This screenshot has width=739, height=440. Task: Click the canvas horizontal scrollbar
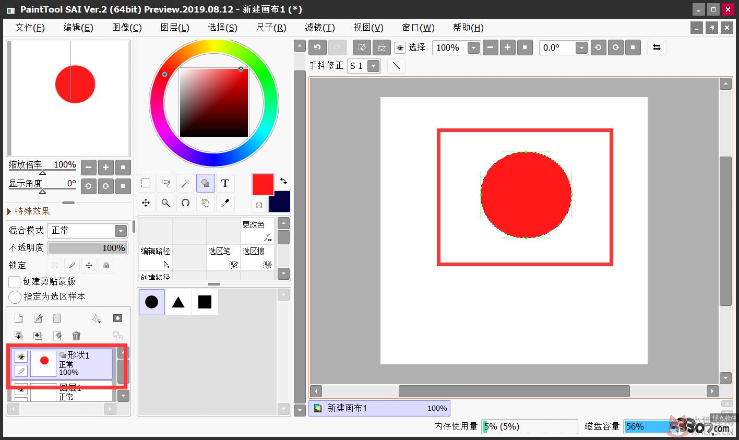514,391
